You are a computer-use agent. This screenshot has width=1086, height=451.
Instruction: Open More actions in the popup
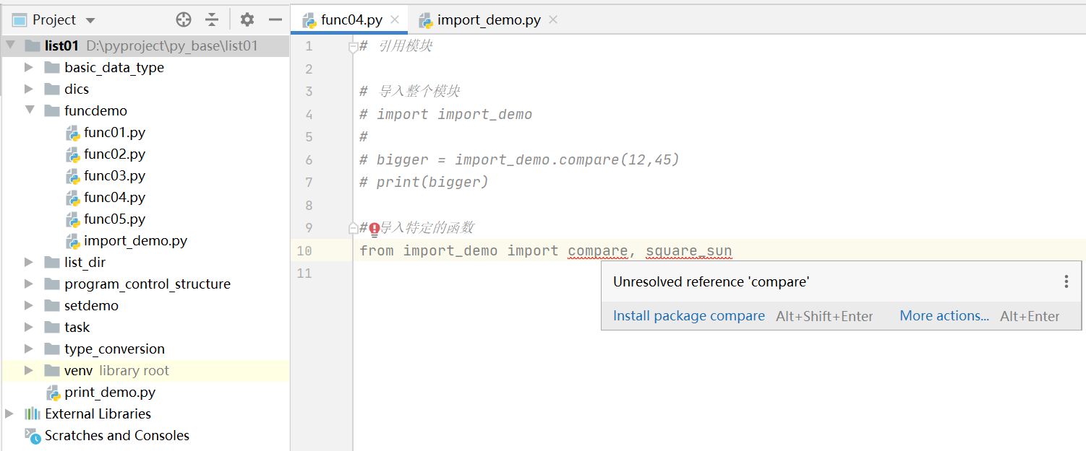(944, 315)
